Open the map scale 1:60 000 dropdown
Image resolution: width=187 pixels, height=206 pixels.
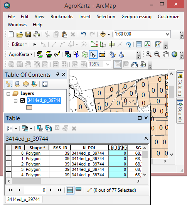[167, 34]
